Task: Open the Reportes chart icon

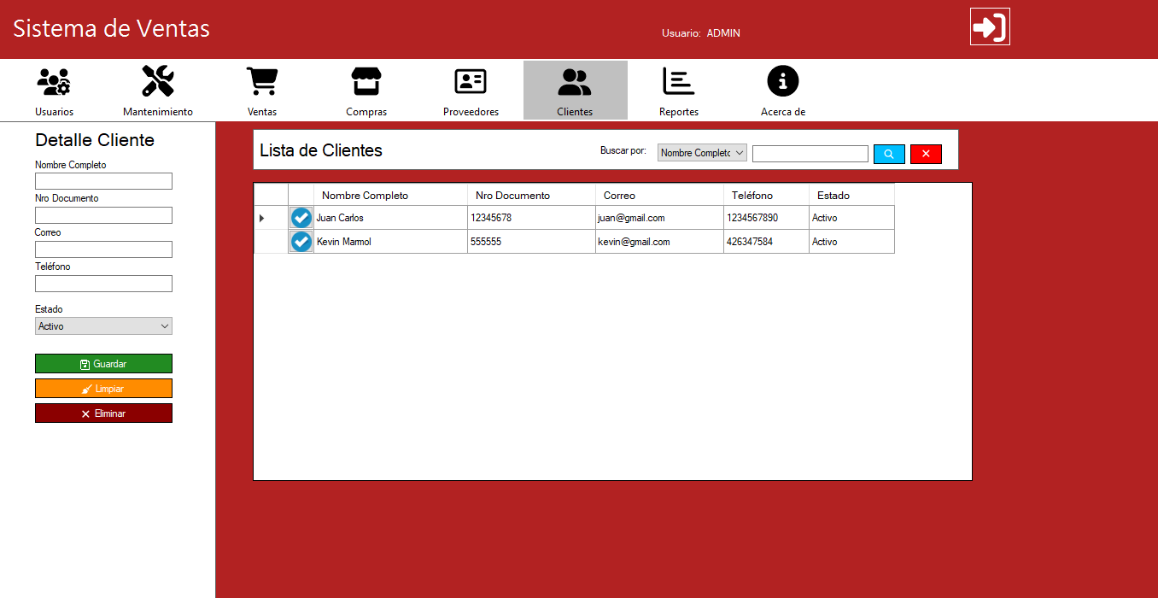Action: 679,82
